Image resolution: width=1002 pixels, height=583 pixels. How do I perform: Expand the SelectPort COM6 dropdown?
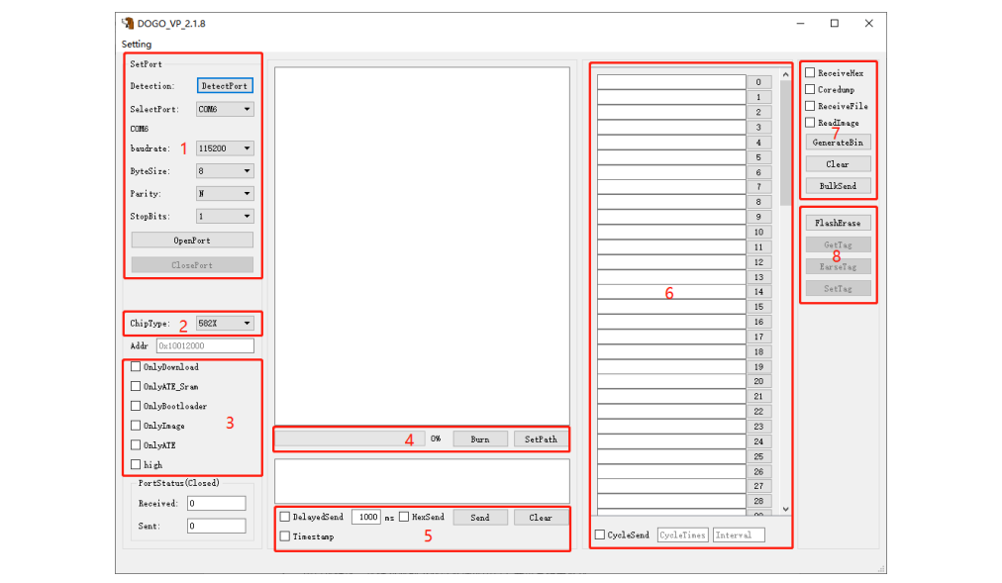(225, 109)
